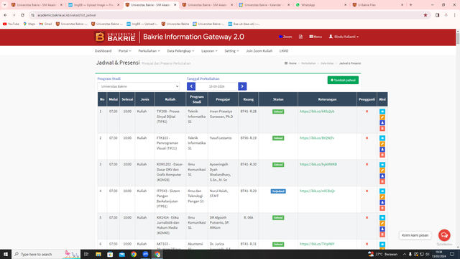Expand the Portal menu

point(124,51)
